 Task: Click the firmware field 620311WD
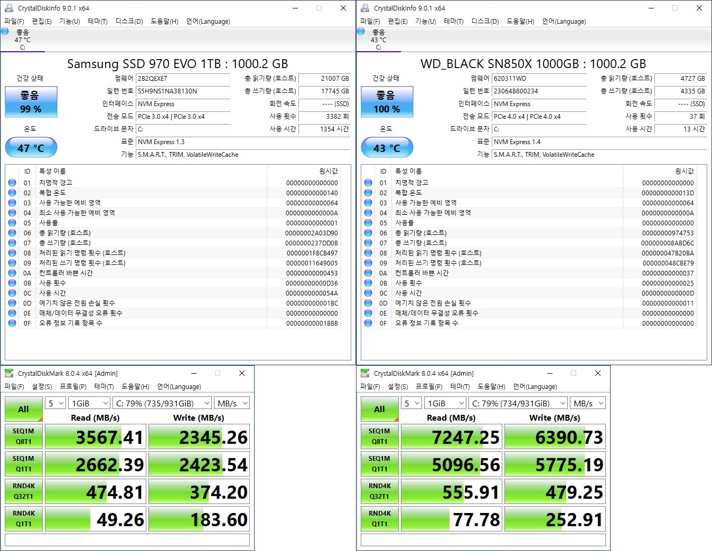coord(539,79)
